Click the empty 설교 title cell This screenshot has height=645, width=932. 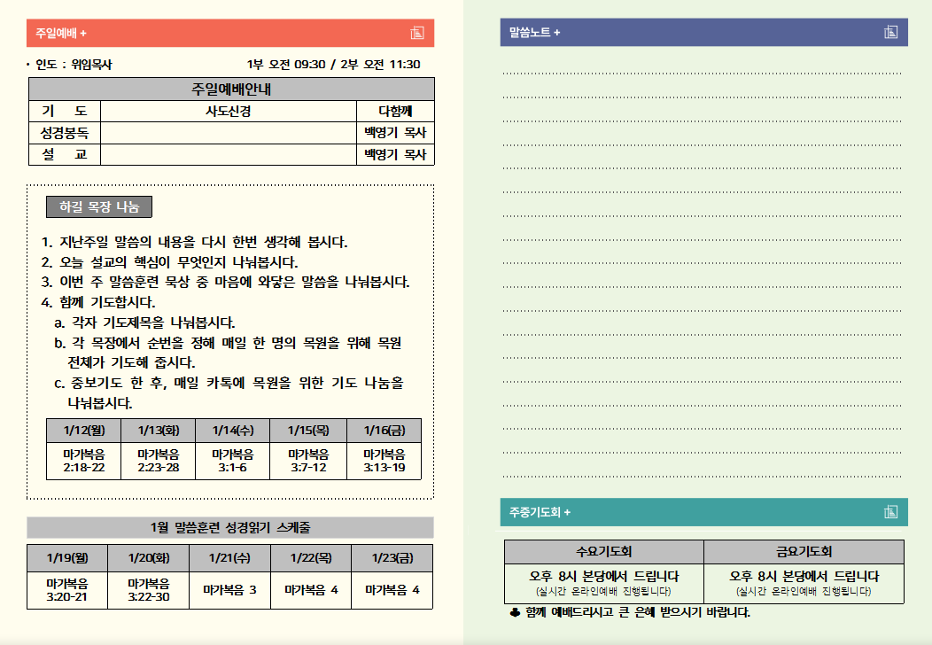[228, 154]
